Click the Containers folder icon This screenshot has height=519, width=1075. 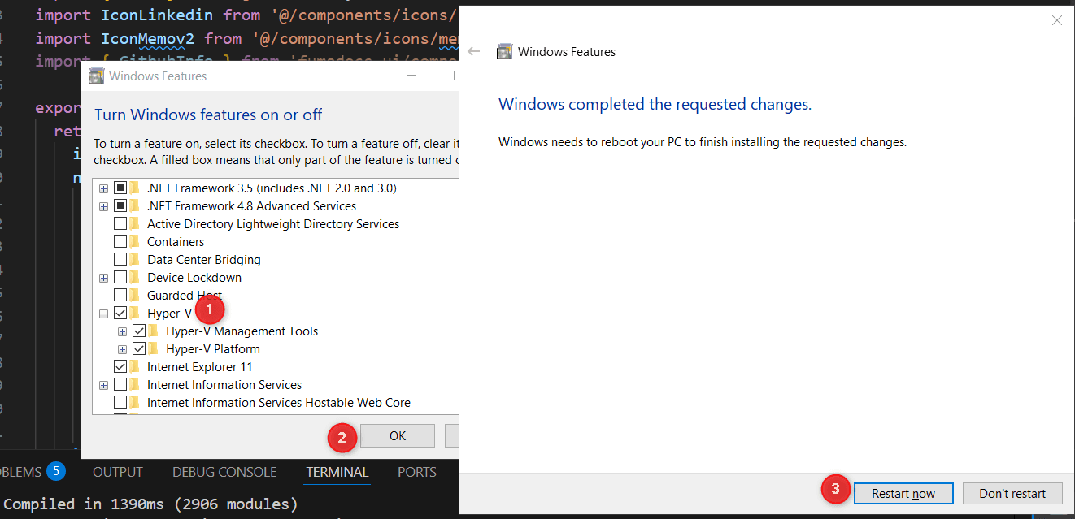coord(135,242)
